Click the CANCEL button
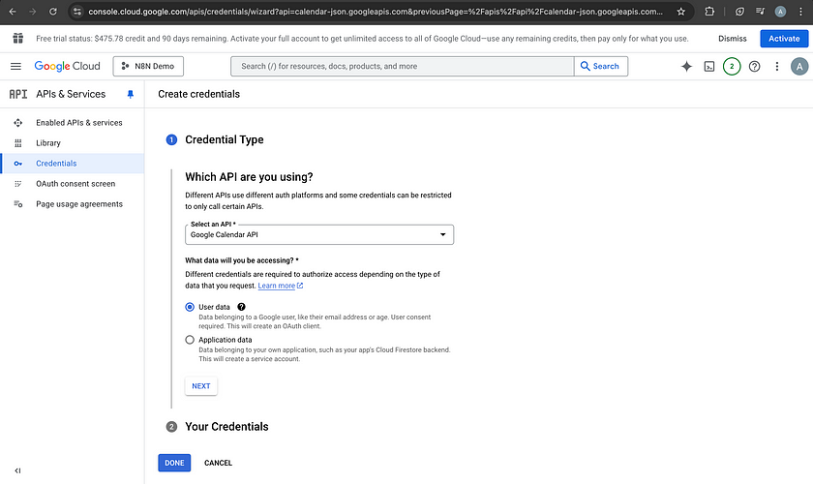 [x=219, y=463]
